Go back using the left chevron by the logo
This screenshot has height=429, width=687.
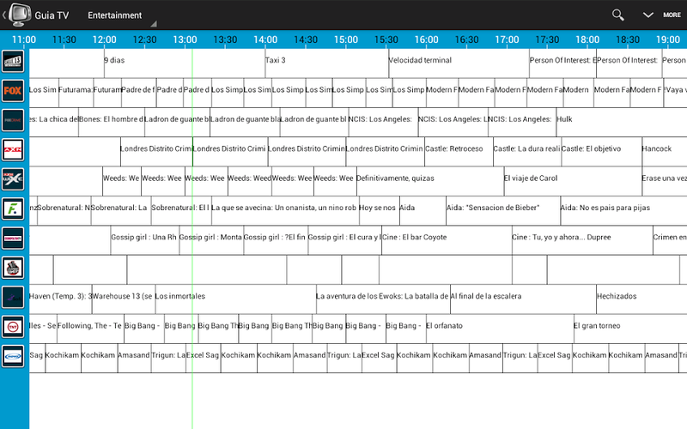[4, 15]
